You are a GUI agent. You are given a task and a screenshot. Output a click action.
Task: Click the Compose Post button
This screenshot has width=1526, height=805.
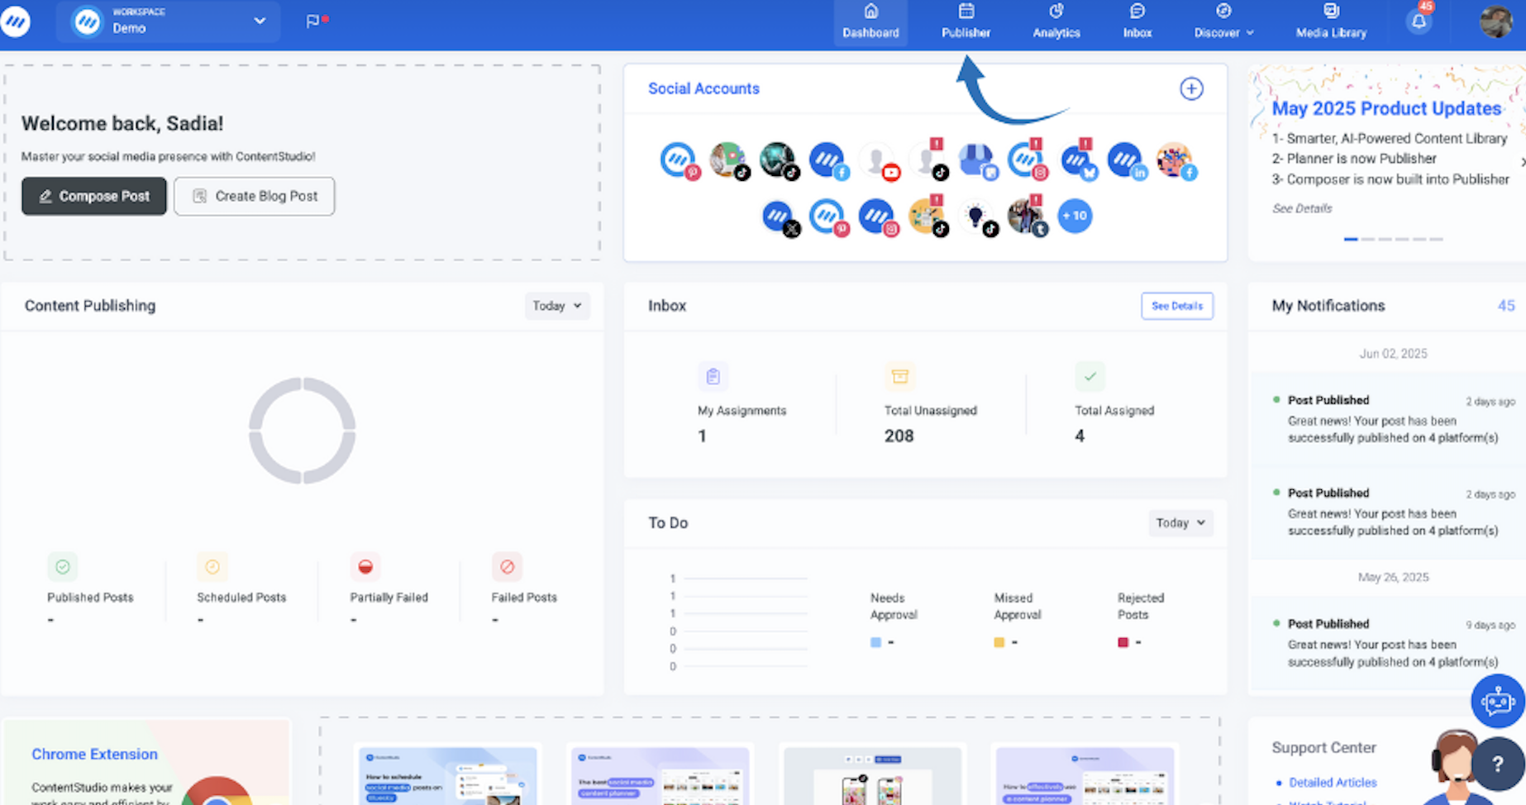pyautogui.click(x=94, y=196)
